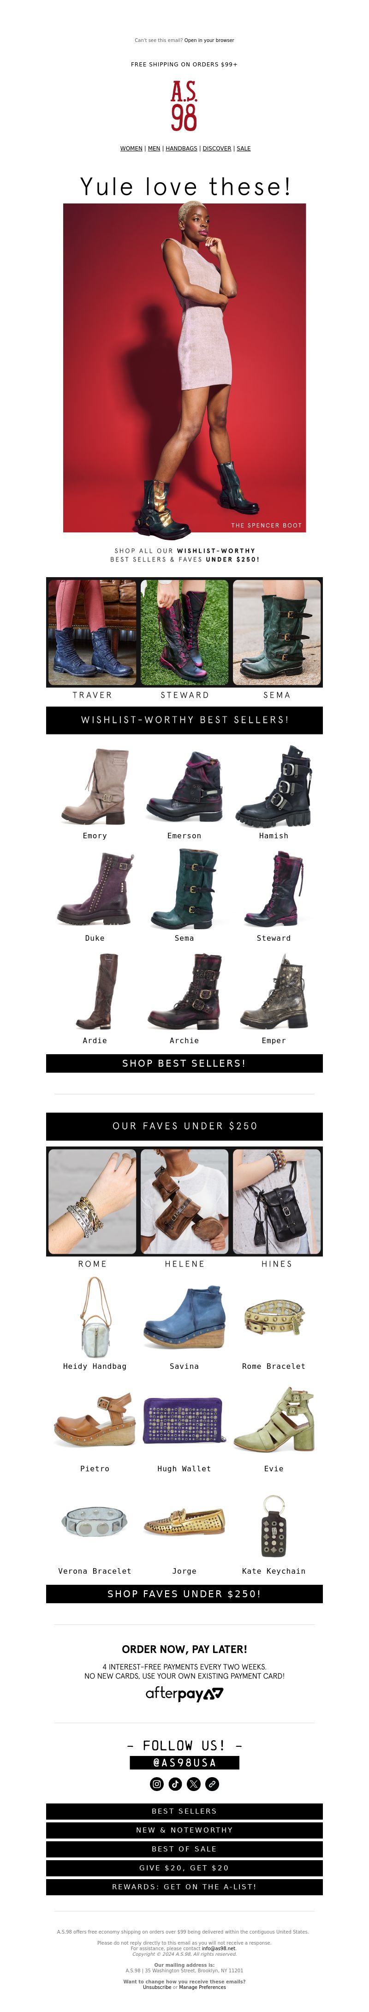Click the SHOP BEST SELLERS! button

pyautogui.click(x=184, y=1063)
